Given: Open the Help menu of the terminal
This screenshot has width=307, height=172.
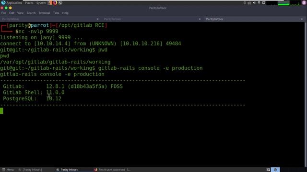Looking at the screenshot, I should coord(65,13).
